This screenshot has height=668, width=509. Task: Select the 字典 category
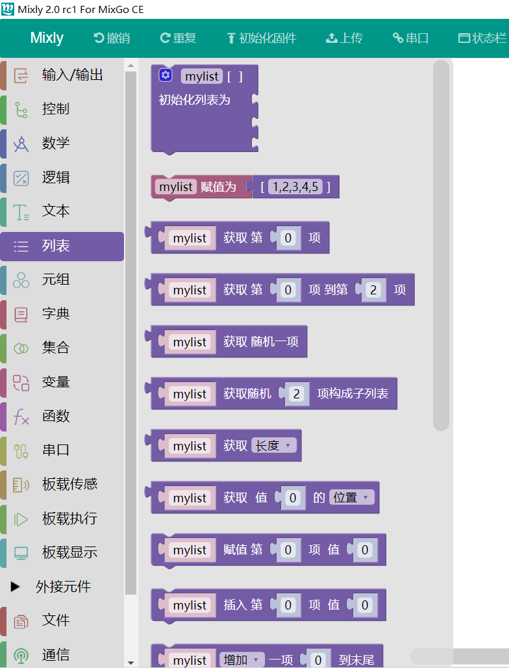point(62,315)
